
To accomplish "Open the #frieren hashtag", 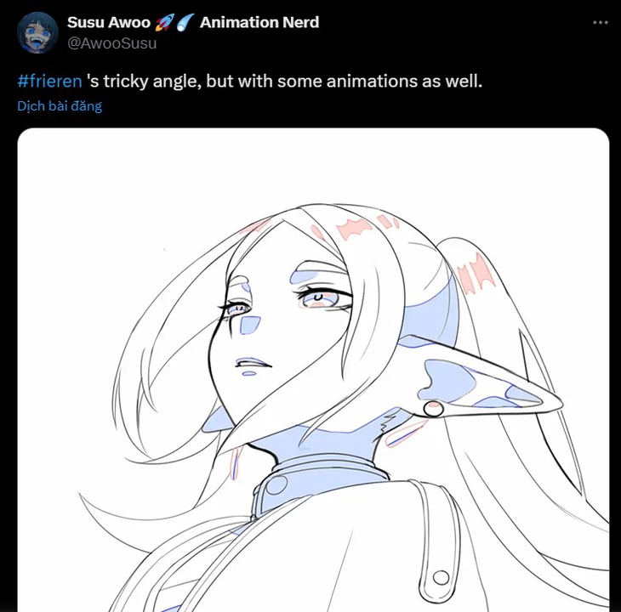I will click(x=50, y=81).
